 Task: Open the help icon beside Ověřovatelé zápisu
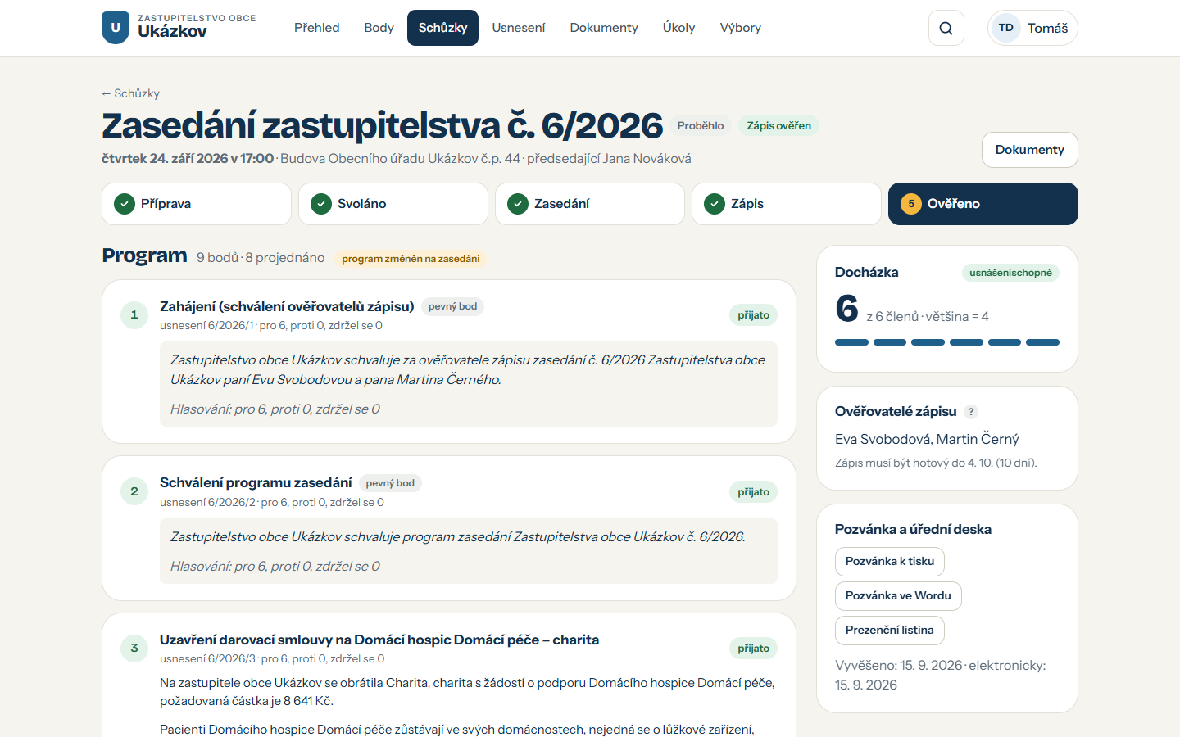point(971,412)
